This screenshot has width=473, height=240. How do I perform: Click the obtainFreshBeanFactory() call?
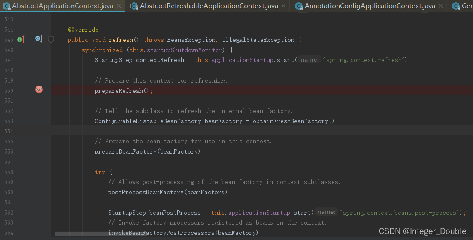[294, 121]
